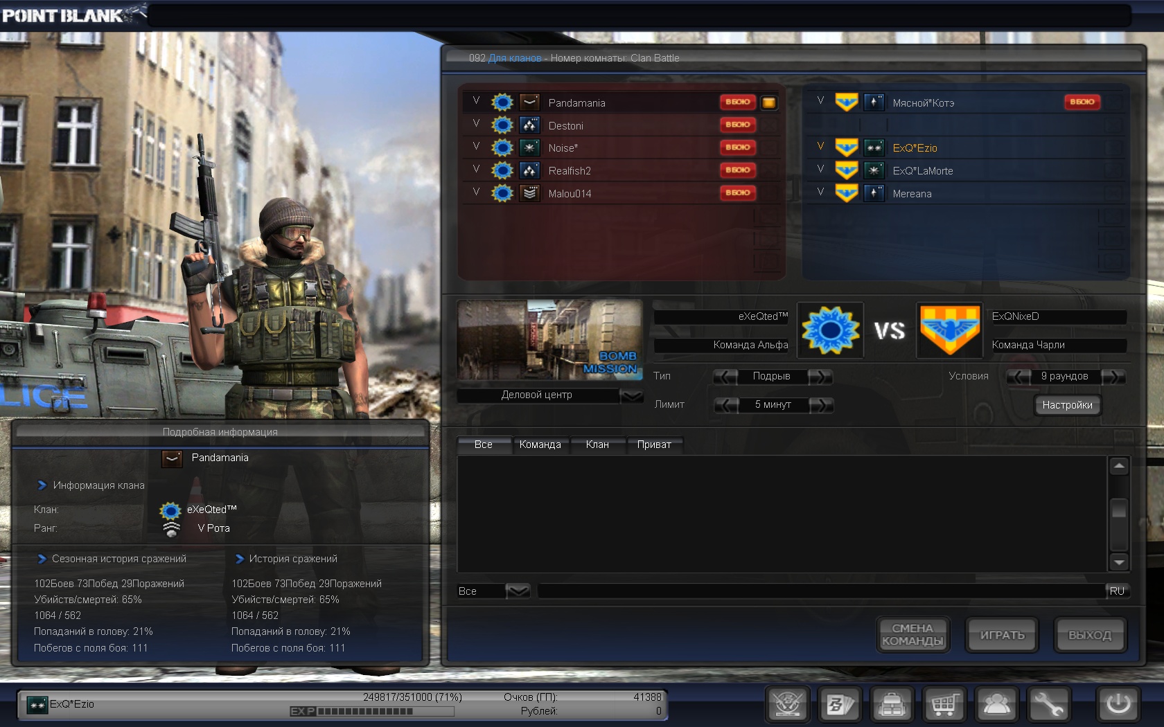Click the ВЫХОД button
1164x727 pixels.
click(x=1090, y=635)
